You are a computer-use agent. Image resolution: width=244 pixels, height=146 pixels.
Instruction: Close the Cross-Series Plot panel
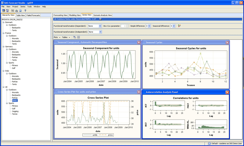coord(139,92)
